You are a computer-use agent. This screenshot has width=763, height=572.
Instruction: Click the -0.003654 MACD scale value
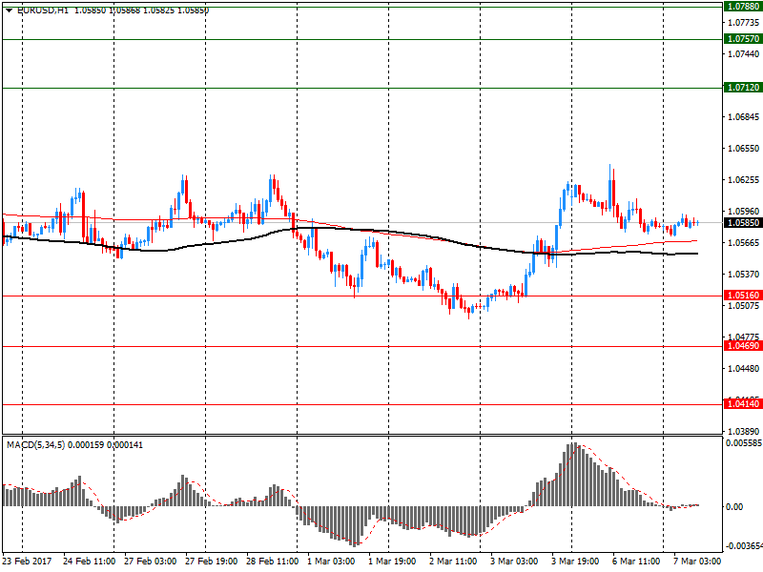pos(744,546)
